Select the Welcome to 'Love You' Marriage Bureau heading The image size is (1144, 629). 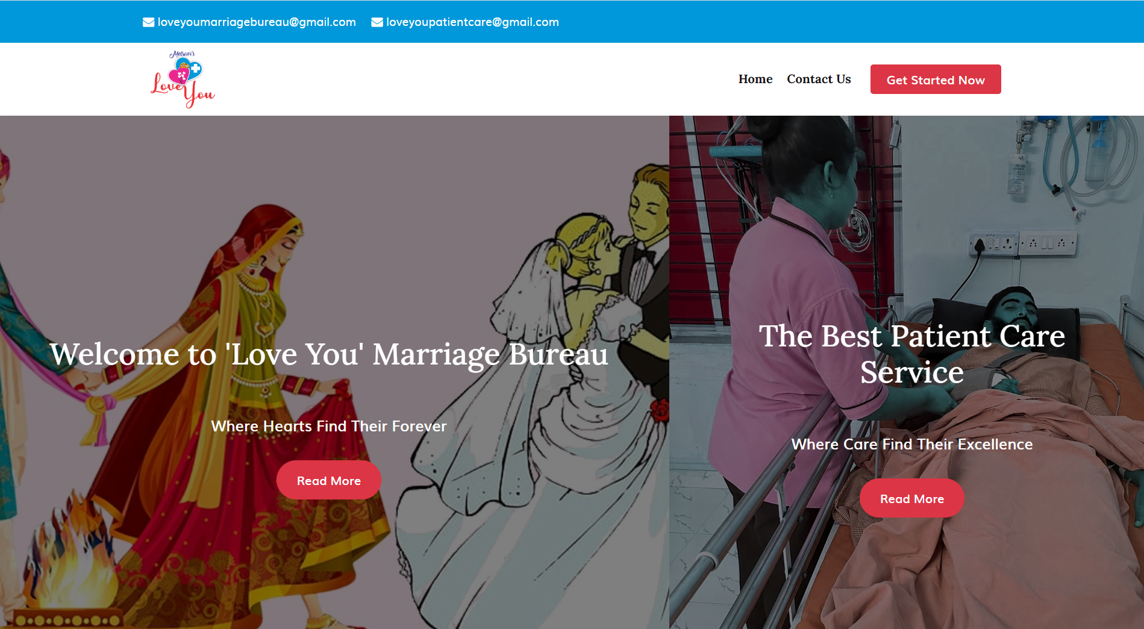point(329,354)
